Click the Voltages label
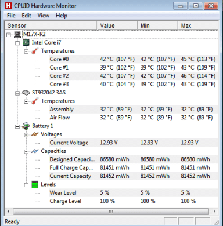 (51, 134)
